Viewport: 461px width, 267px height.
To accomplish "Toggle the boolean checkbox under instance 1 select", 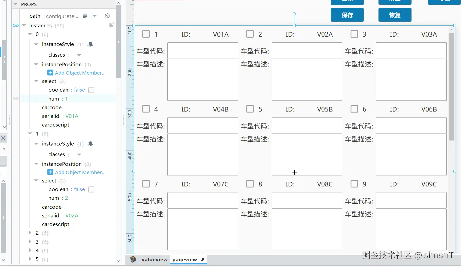I will (x=91, y=189).
